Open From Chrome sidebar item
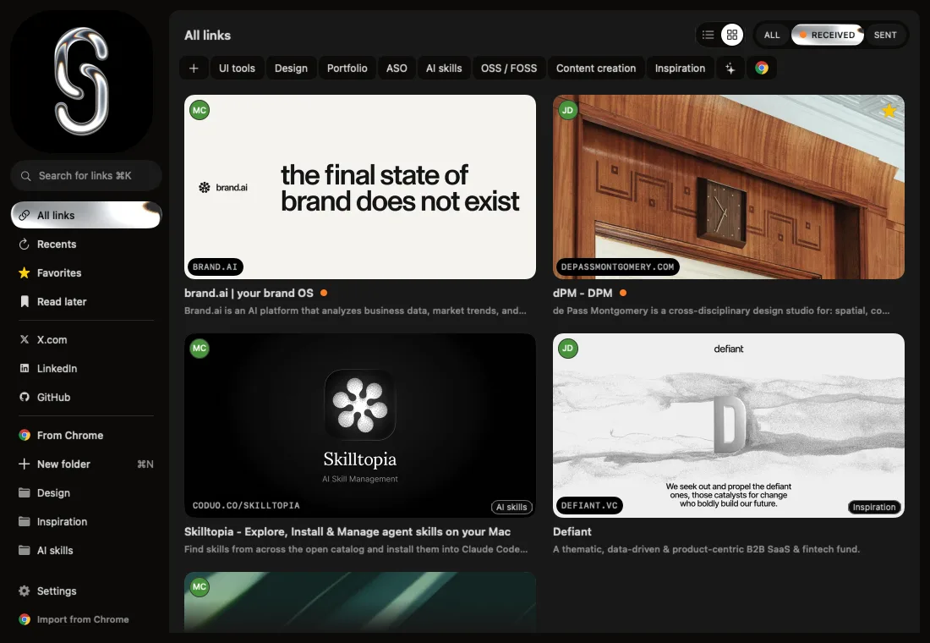Screen dimensions: 930x643 point(86,435)
